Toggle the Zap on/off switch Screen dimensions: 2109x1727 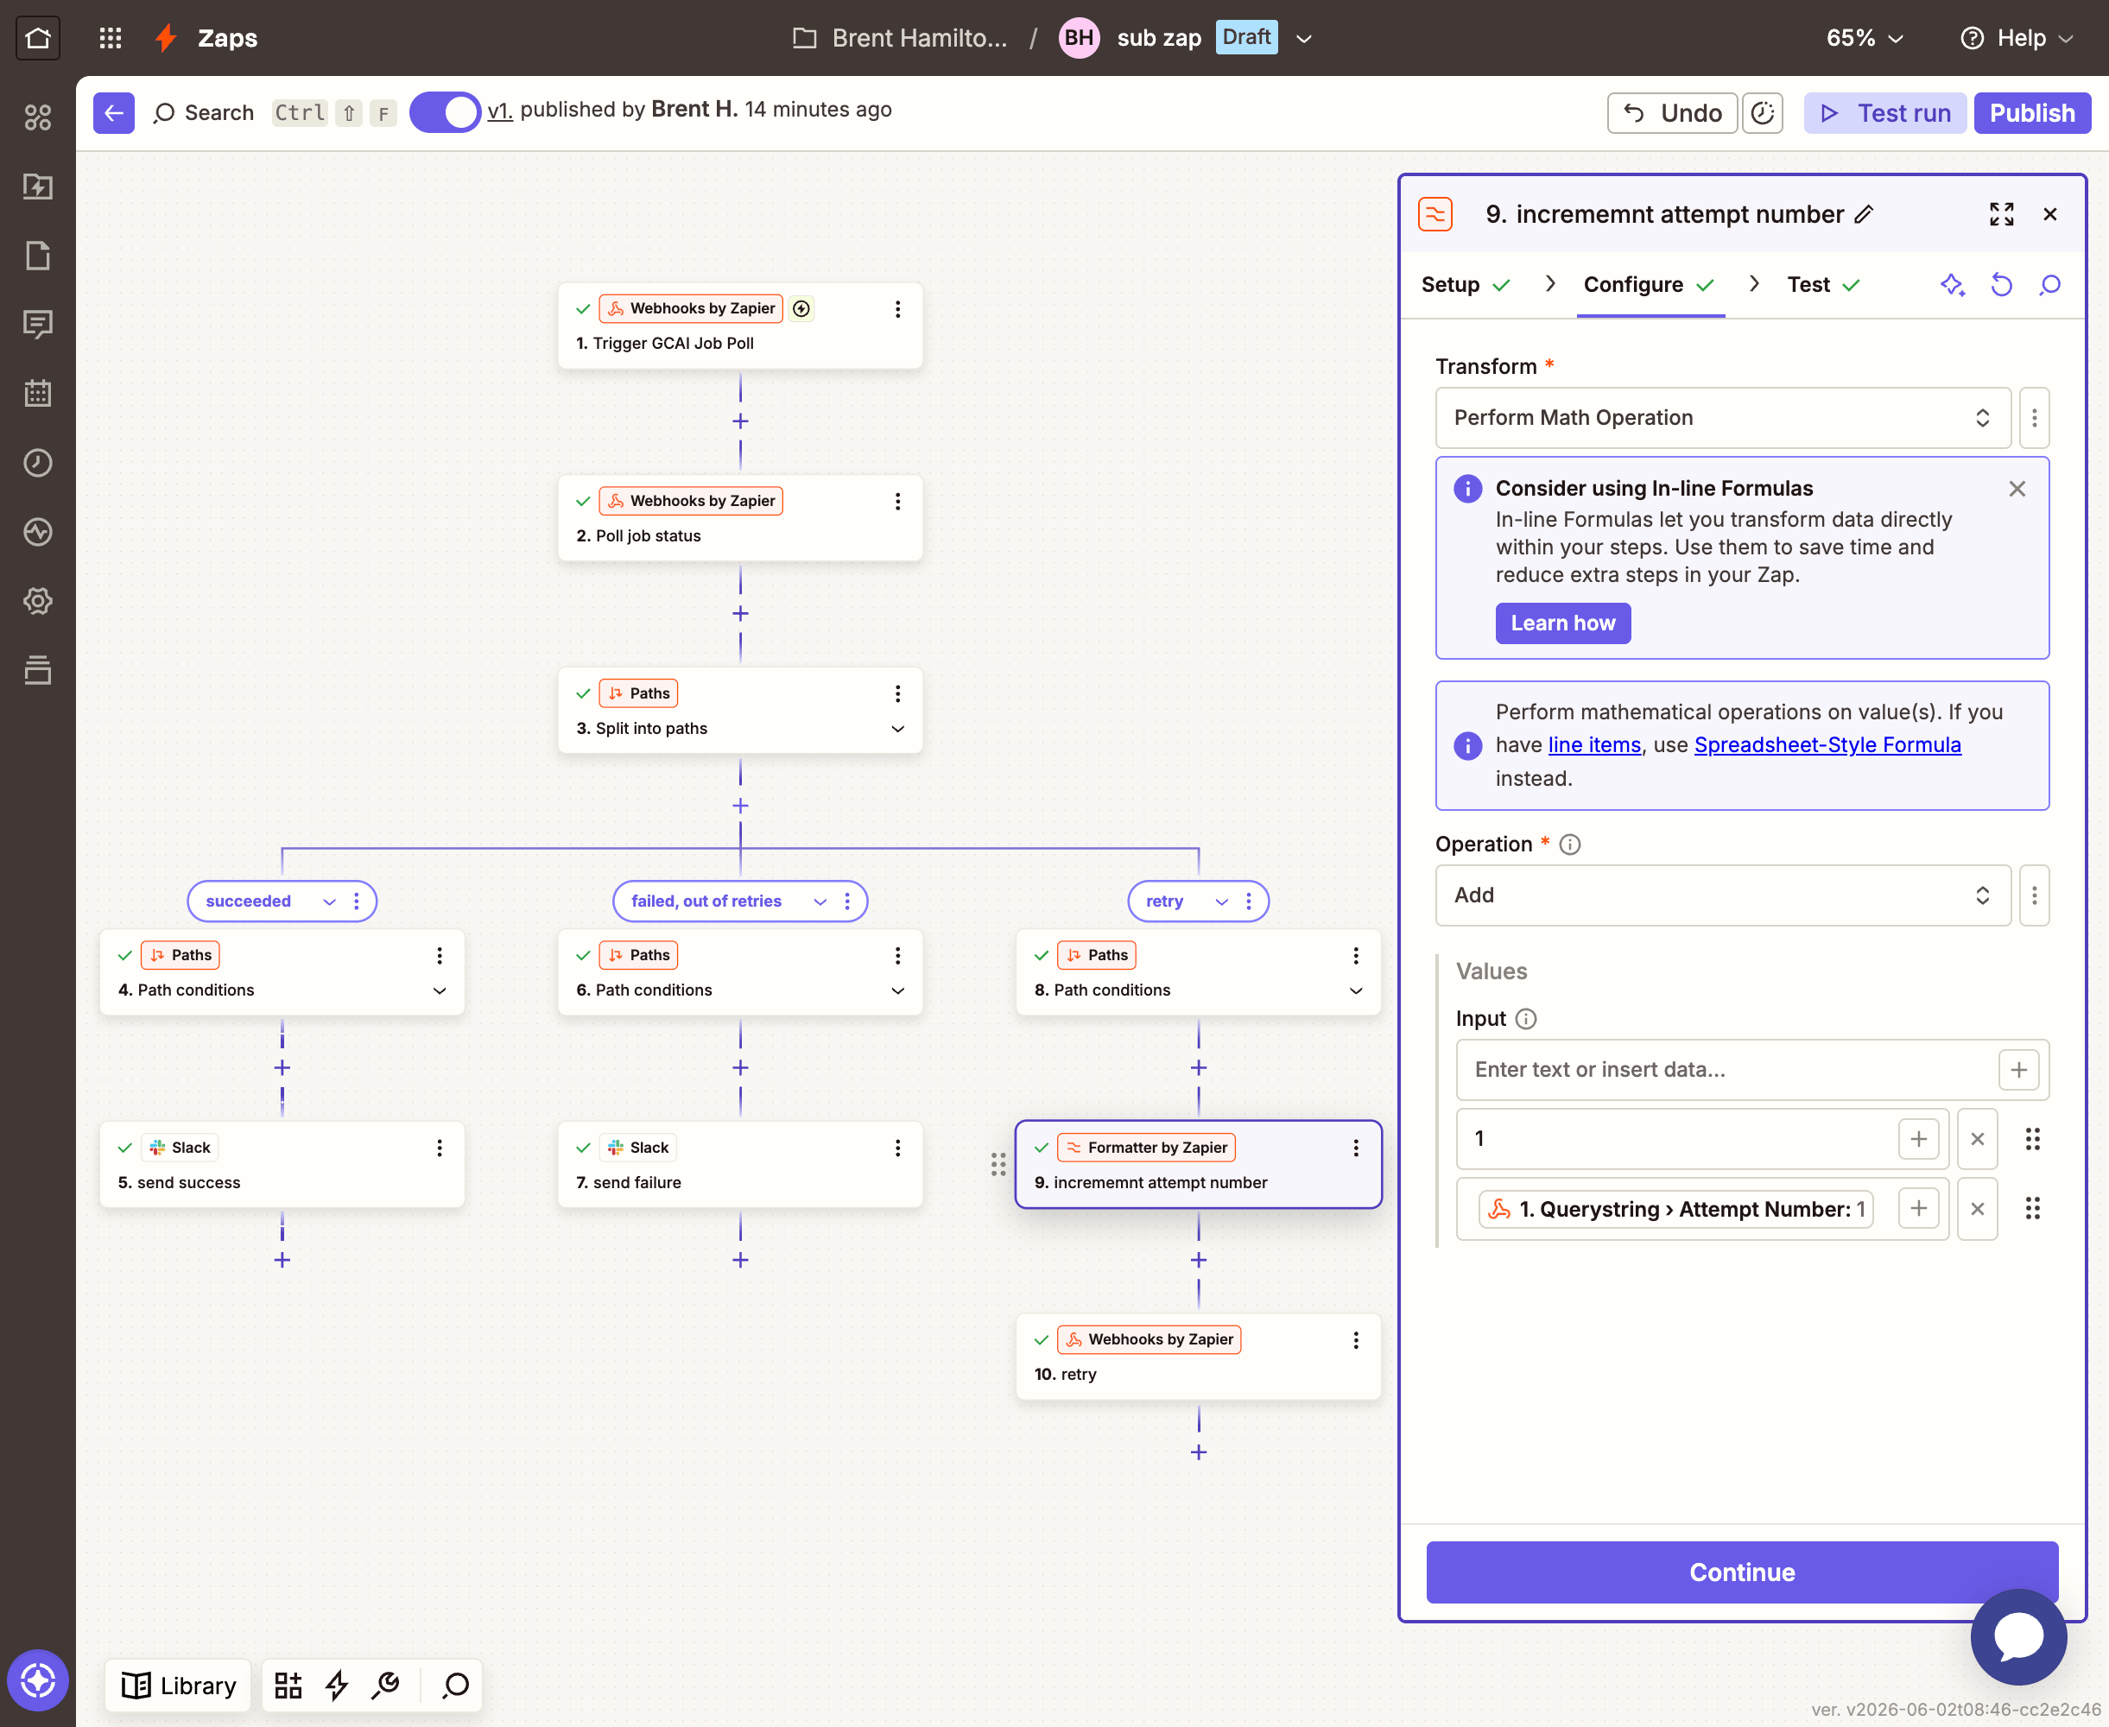[445, 112]
